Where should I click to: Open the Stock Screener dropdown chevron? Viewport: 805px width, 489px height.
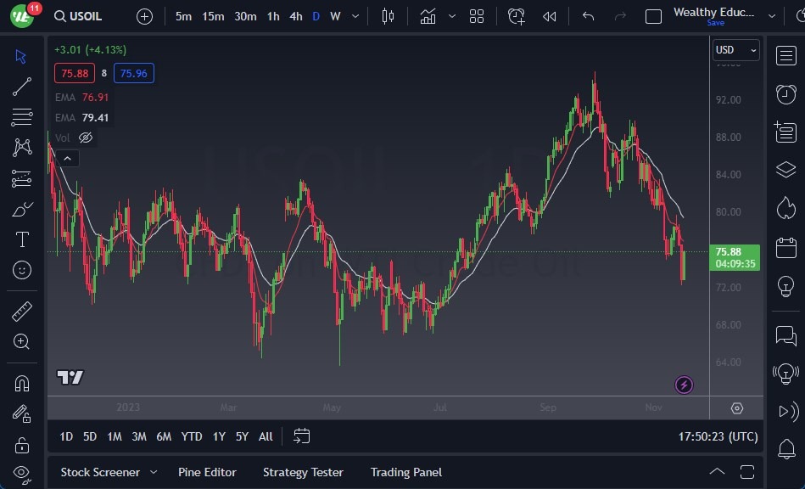(153, 472)
